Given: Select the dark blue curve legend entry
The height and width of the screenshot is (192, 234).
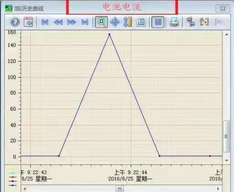Looking at the screenshot, I should click(x=13, y=185).
